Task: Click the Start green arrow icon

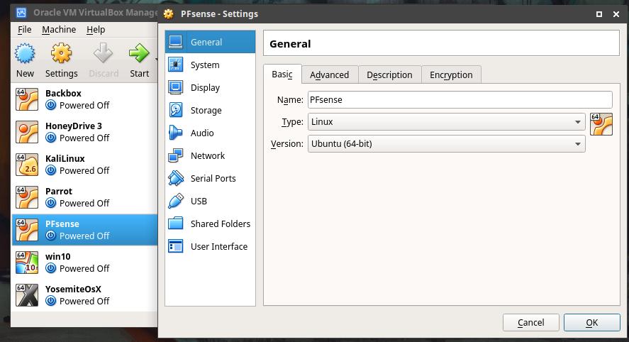Action: point(139,53)
